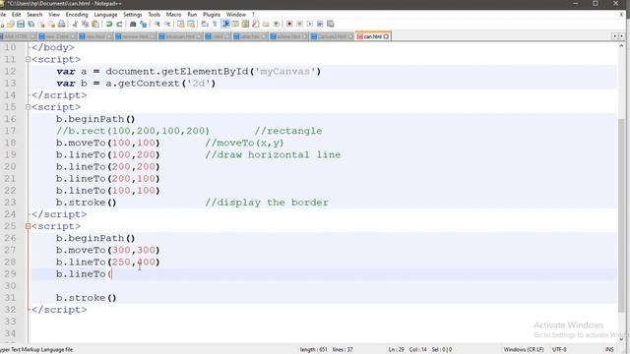Click scrollbar up arrow in editor
Screen dimensions: 630x354
pos(621,46)
